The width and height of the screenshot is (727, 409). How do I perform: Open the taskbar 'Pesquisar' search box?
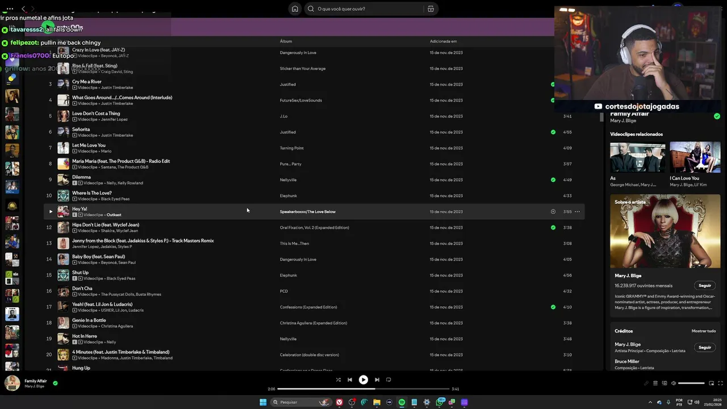pos(301,402)
